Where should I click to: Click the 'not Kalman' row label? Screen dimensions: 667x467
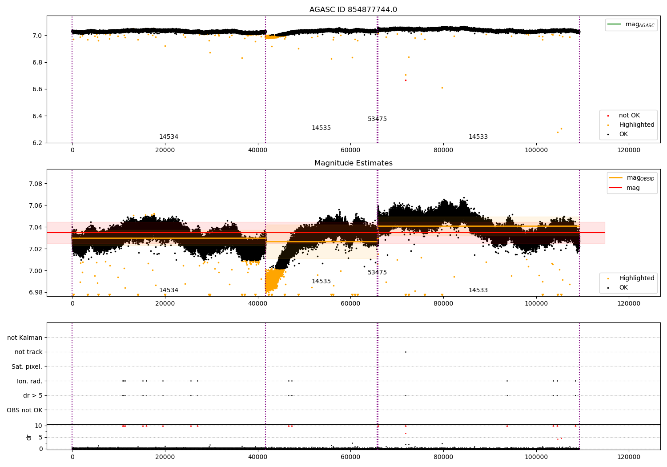pyautogui.click(x=25, y=338)
